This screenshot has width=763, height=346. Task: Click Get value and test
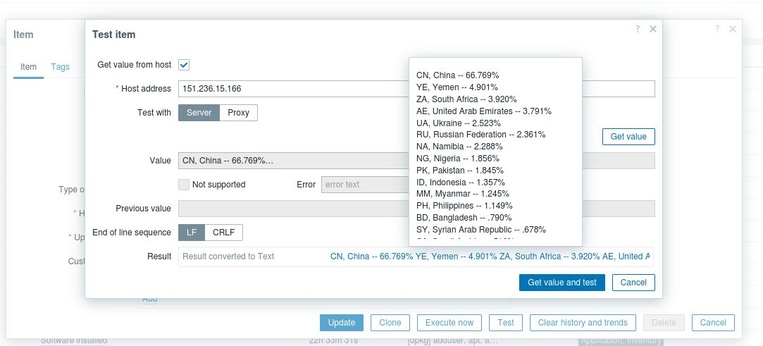562,283
